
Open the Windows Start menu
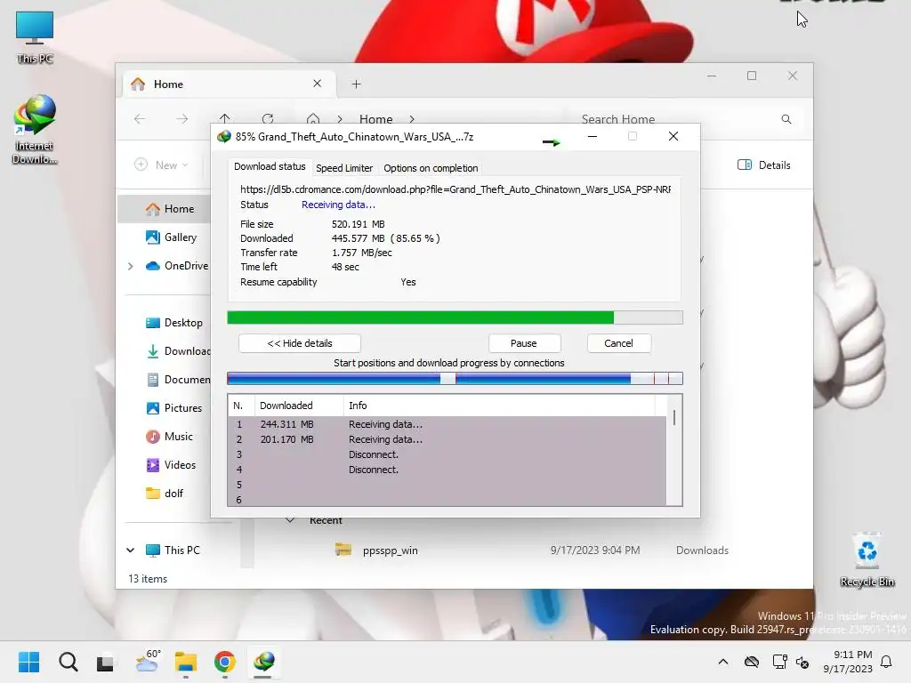(28, 662)
